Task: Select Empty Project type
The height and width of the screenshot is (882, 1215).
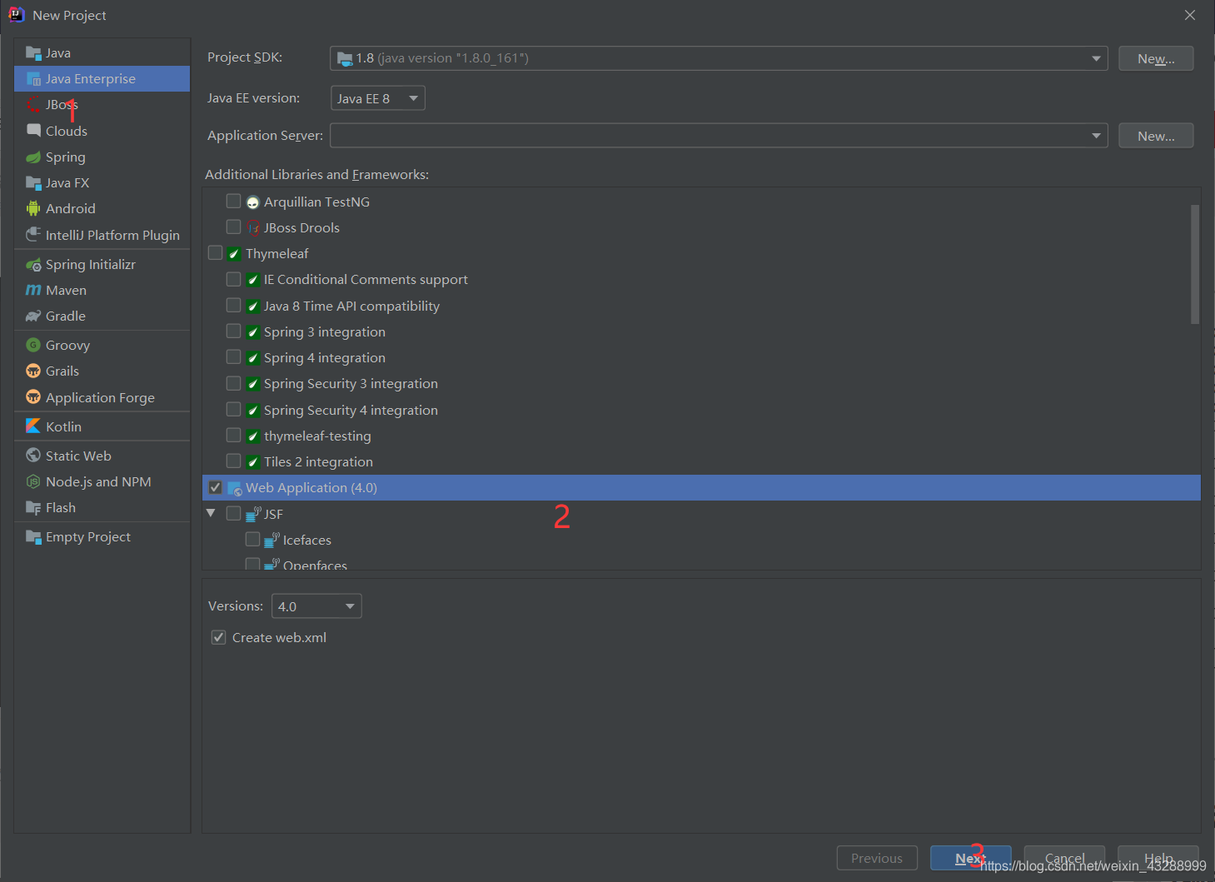Action: pyautogui.click(x=102, y=537)
